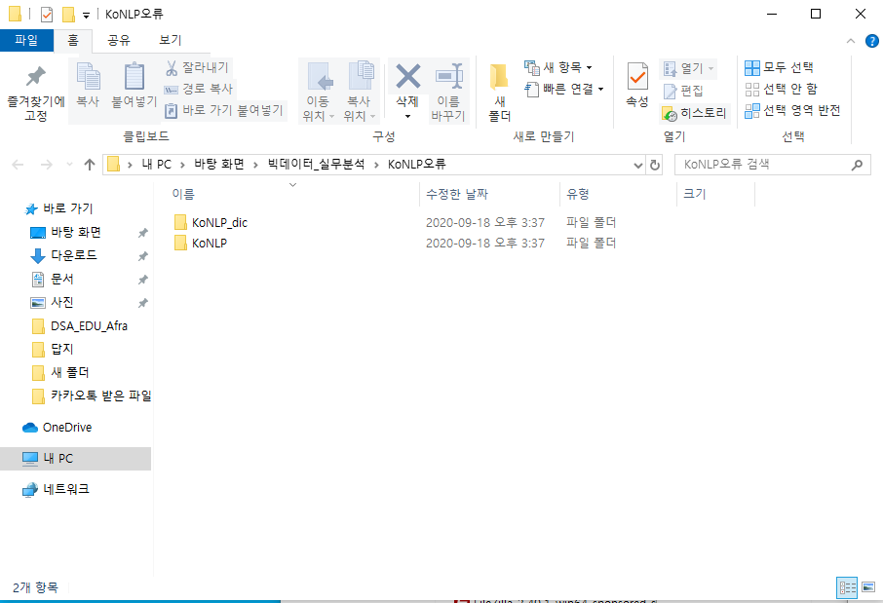Screen dimensions: 883x603
Task: Select the KoNLP folder row
Action: pos(394,244)
